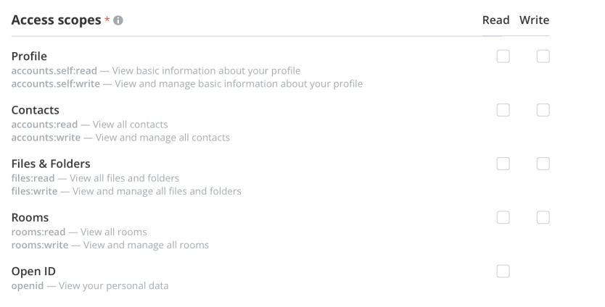Click the Read column header

click(496, 21)
